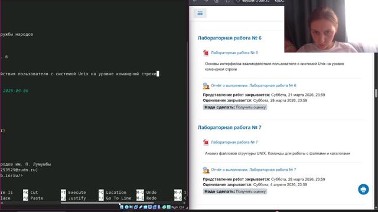The height and width of the screenshot is (212, 378).
Task: Open Отчёт о выполнении. Лабораторная работа № 6
Action: click(253, 85)
